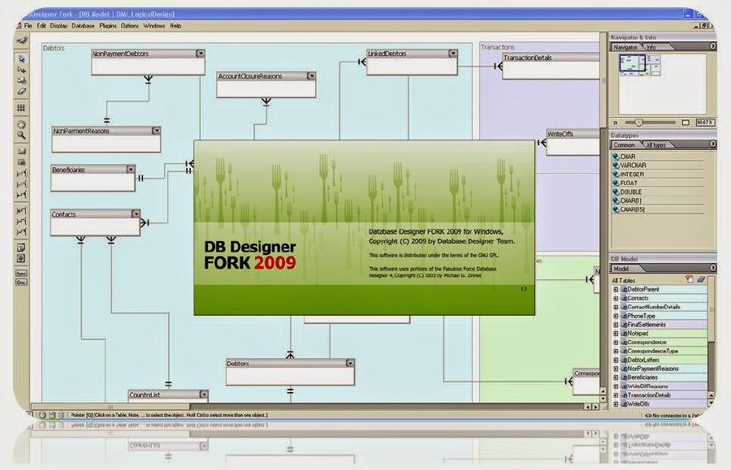Open the Database menu
Screen dimensions: 731x470
tap(82, 25)
